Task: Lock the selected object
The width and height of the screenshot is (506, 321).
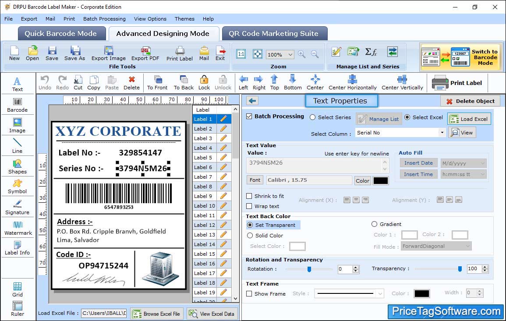Action: point(204,83)
